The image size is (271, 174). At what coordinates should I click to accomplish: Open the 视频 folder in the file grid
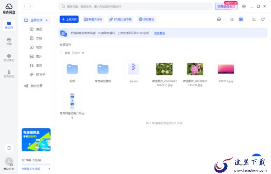coord(72,69)
